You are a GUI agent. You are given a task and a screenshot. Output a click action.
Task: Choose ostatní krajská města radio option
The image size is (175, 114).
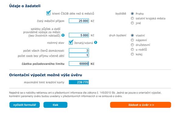coord(132,18)
